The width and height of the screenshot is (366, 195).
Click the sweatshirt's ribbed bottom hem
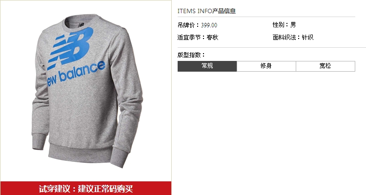pos(81,154)
